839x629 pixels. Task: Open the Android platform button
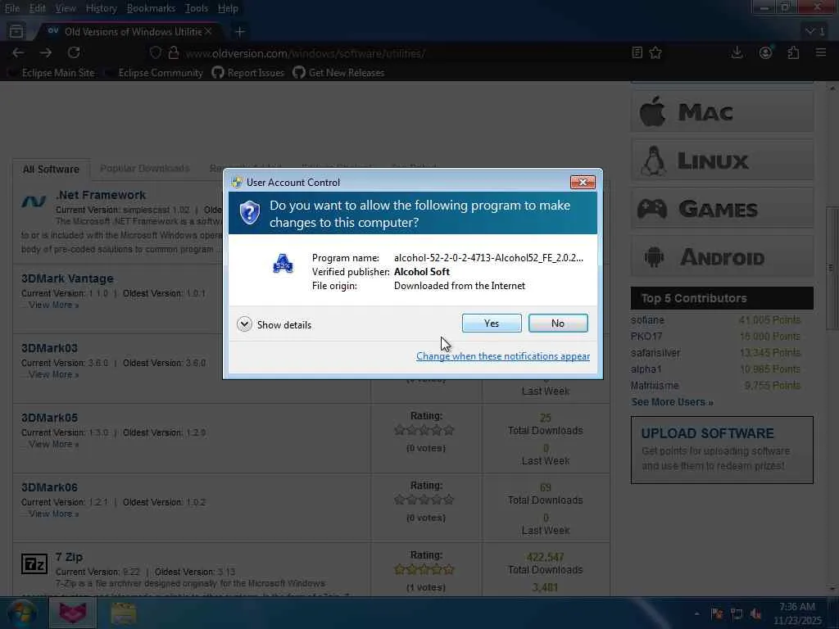click(x=723, y=256)
